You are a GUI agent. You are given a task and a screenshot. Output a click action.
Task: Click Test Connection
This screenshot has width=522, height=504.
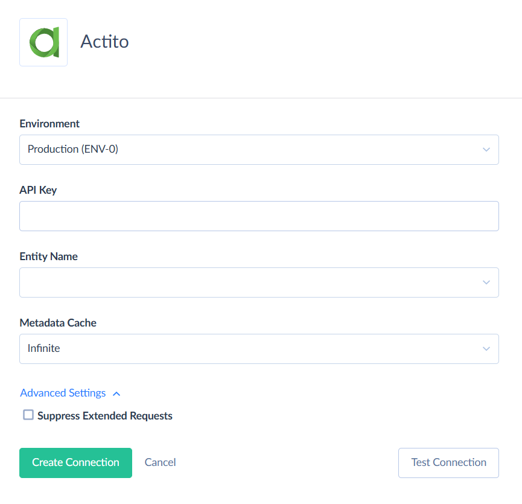448,462
